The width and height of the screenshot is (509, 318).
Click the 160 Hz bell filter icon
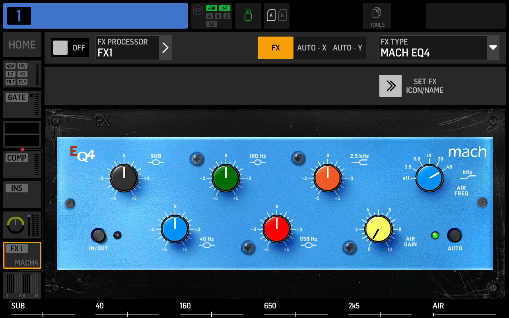point(258,163)
